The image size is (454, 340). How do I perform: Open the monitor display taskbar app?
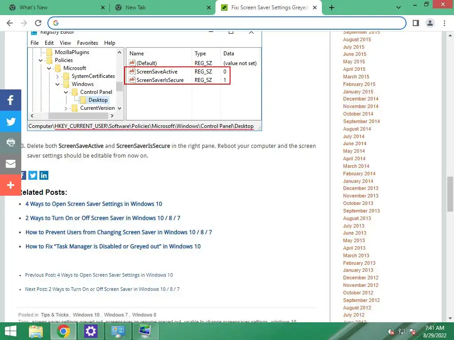pyautogui.click(x=145, y=331)
